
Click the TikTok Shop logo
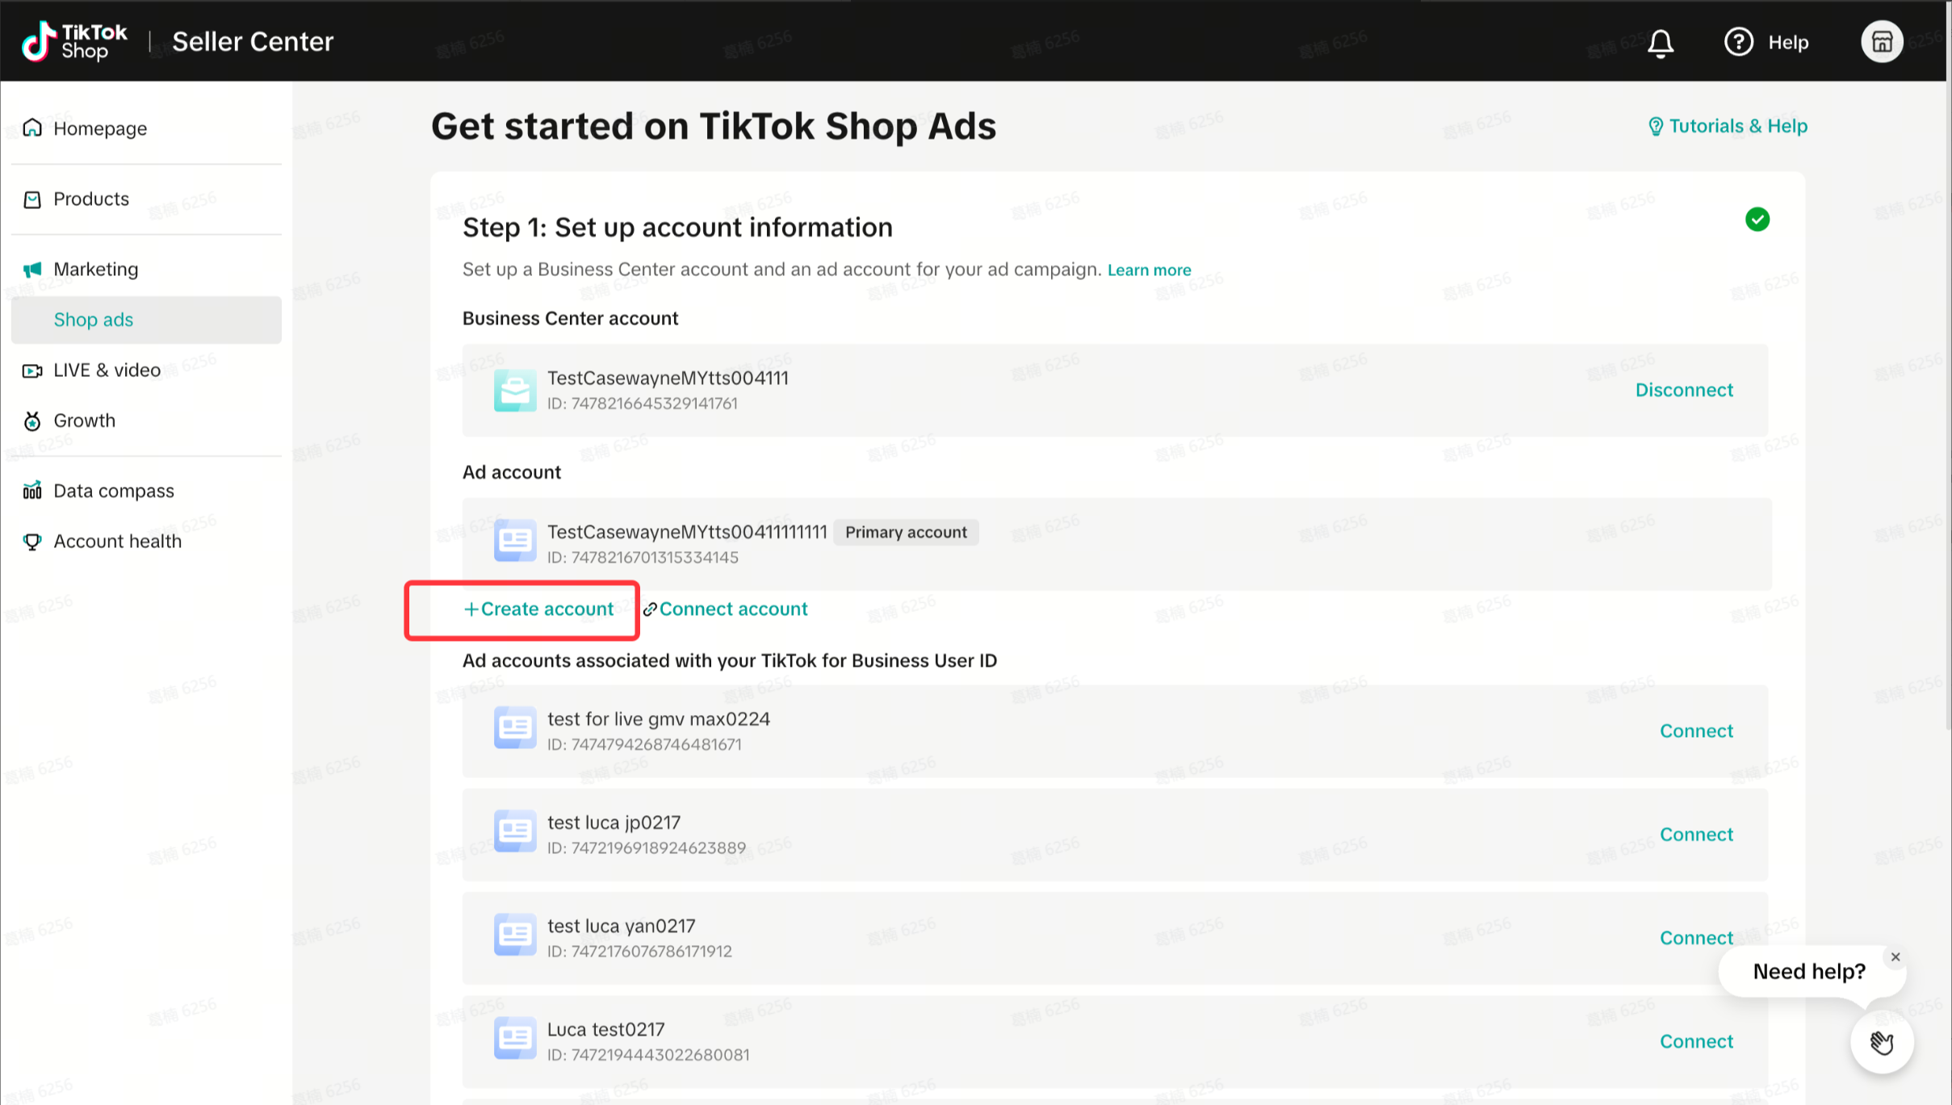pos(74,41)
